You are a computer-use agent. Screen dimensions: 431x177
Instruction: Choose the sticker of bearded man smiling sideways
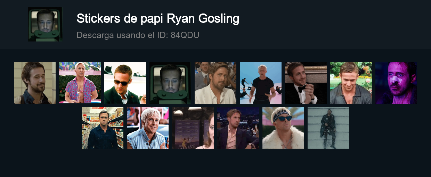[x=35, y=83]
